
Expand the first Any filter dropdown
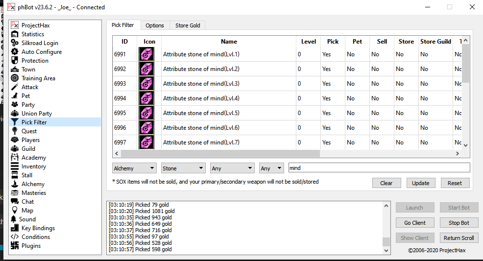232,168
